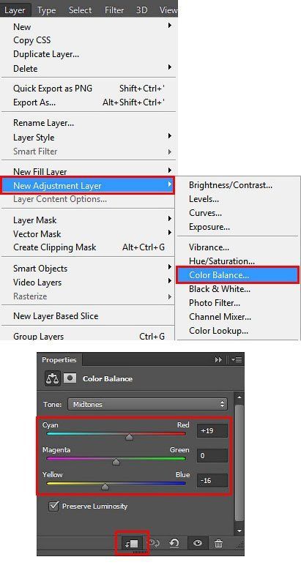
Task: Open the Properties panel flyout menu
Action: 237,359
